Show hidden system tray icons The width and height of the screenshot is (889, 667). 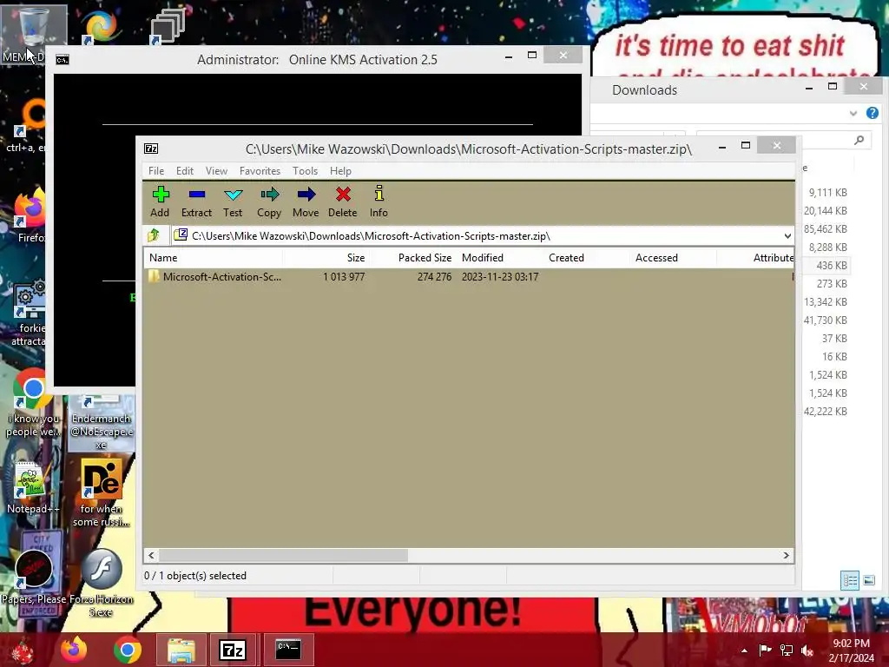click(744, 650)
